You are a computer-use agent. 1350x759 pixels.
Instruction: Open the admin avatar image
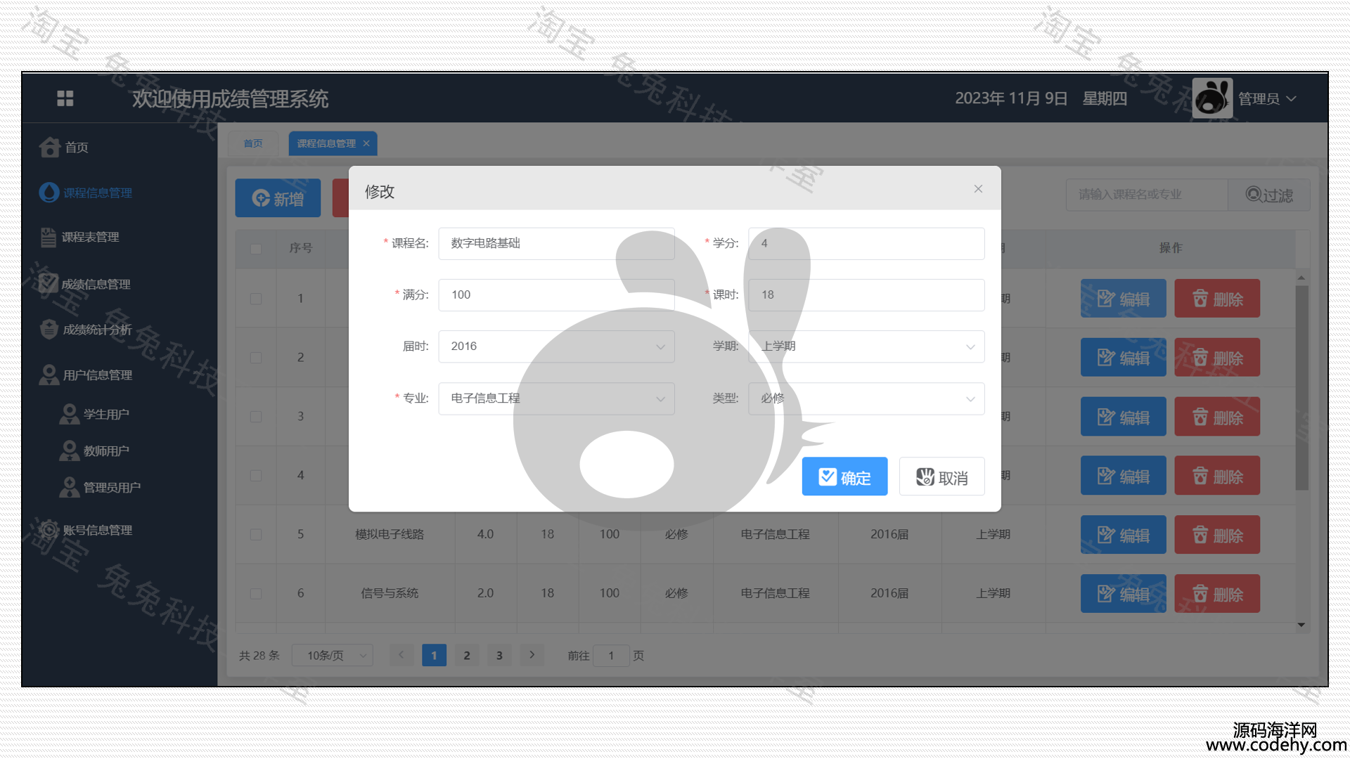click(1212, 98)
